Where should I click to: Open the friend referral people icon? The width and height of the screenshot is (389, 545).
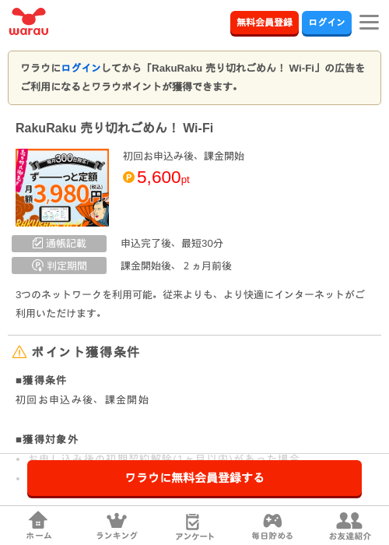349,520
